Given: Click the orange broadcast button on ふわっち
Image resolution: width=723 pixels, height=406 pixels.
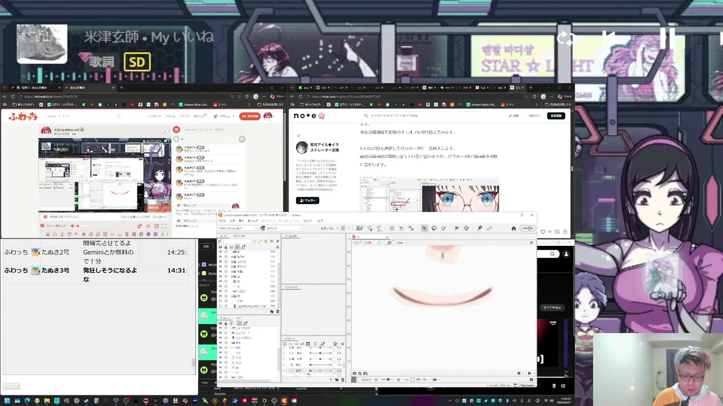Looking at the screenshot, I should (250, 116).
